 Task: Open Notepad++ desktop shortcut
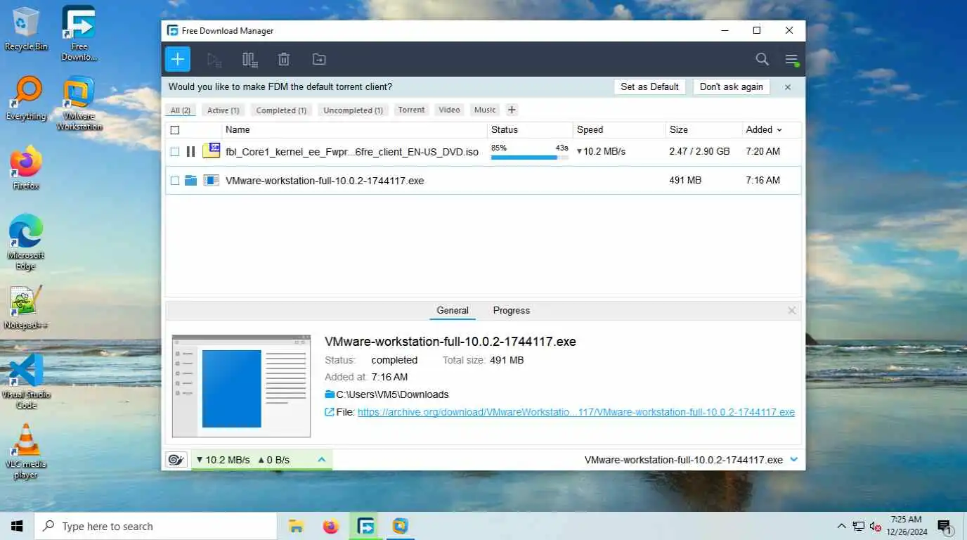click(x=26, y=307)
